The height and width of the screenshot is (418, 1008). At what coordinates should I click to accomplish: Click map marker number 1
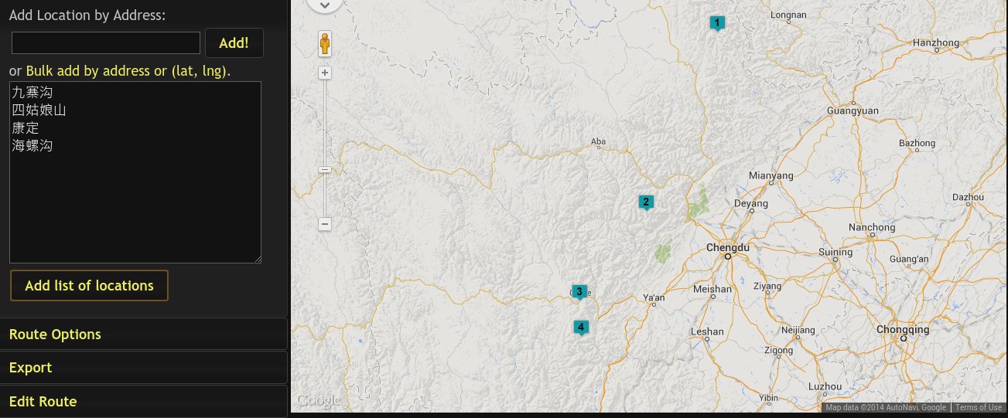tap(717, 23)
